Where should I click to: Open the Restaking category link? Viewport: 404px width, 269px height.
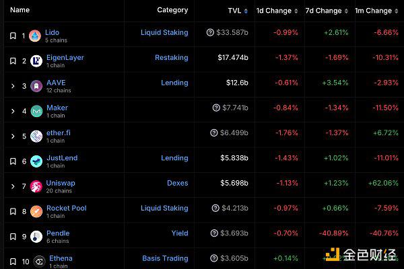tap(172, 58)
